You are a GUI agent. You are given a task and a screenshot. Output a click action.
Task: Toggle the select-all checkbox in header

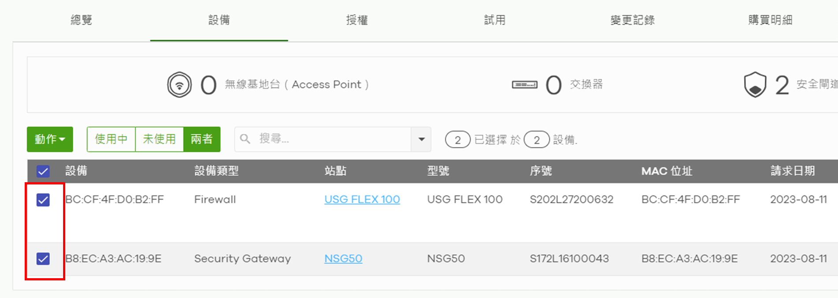[x=43, y=171]
